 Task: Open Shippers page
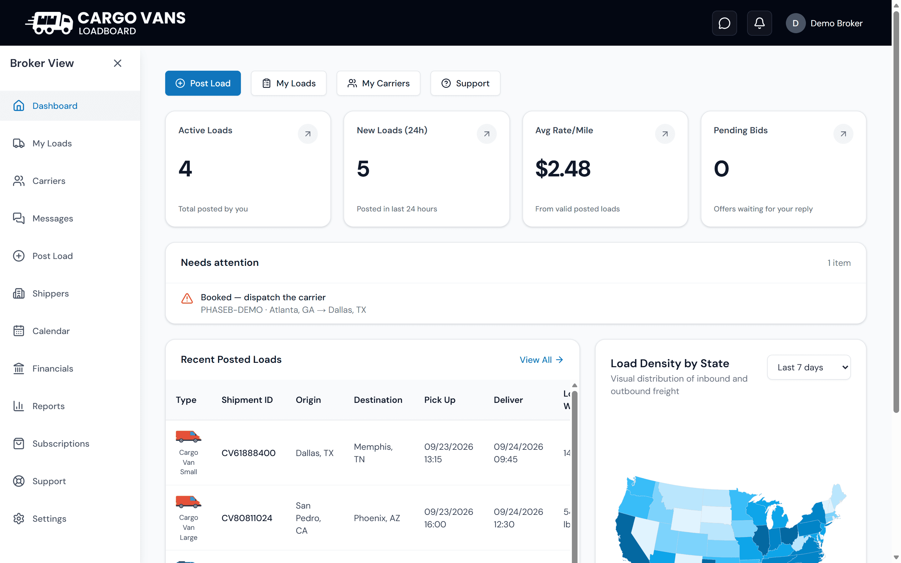[70, 293]
